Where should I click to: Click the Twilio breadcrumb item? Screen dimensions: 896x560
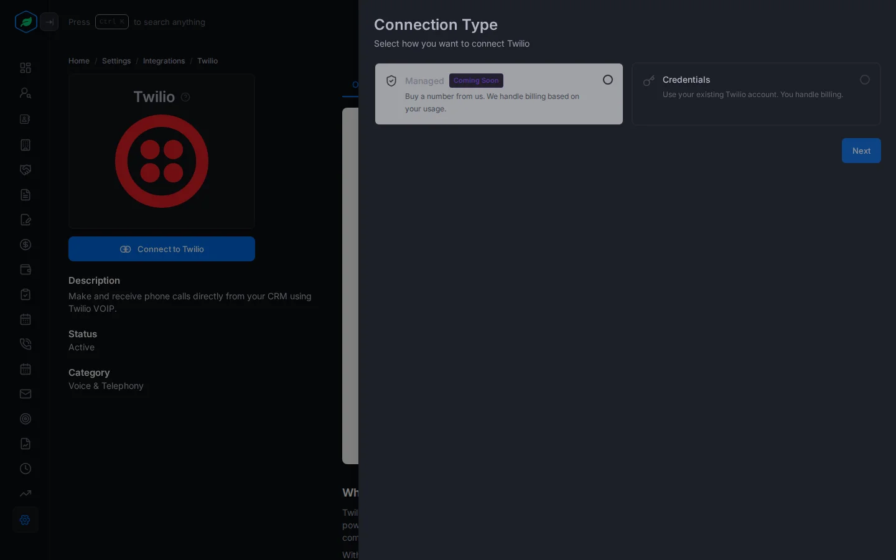[207, 61]
